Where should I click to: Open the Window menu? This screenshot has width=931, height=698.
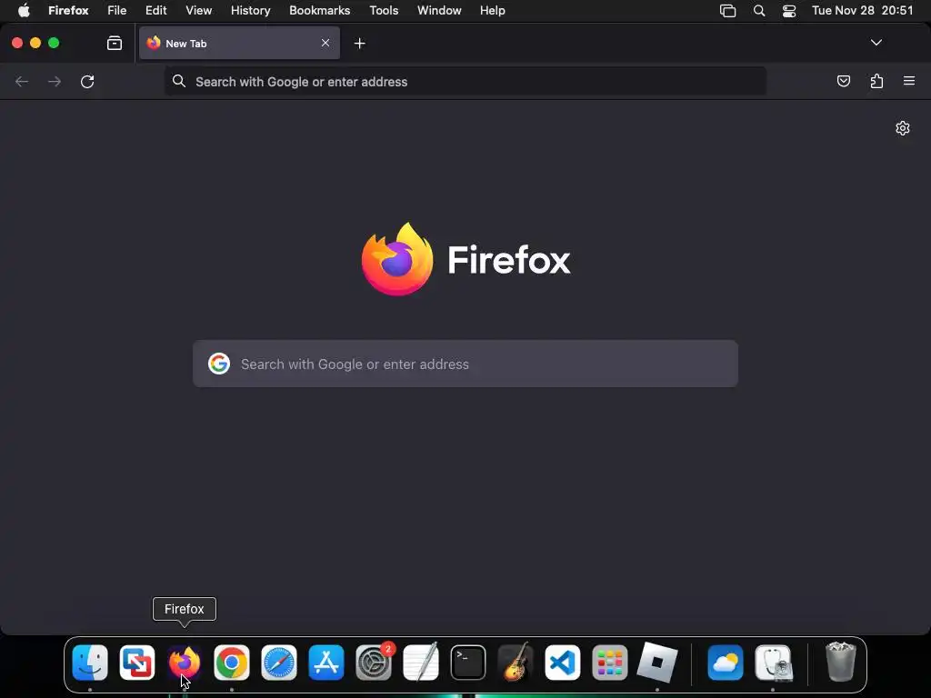439,11
